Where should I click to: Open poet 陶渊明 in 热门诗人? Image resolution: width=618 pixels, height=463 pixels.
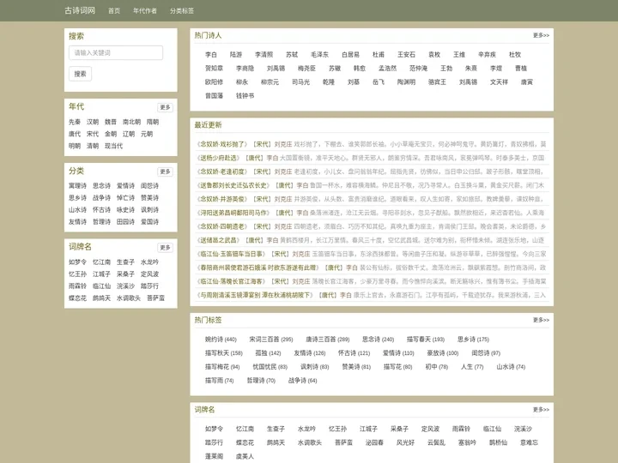click(x=406, y=82)
